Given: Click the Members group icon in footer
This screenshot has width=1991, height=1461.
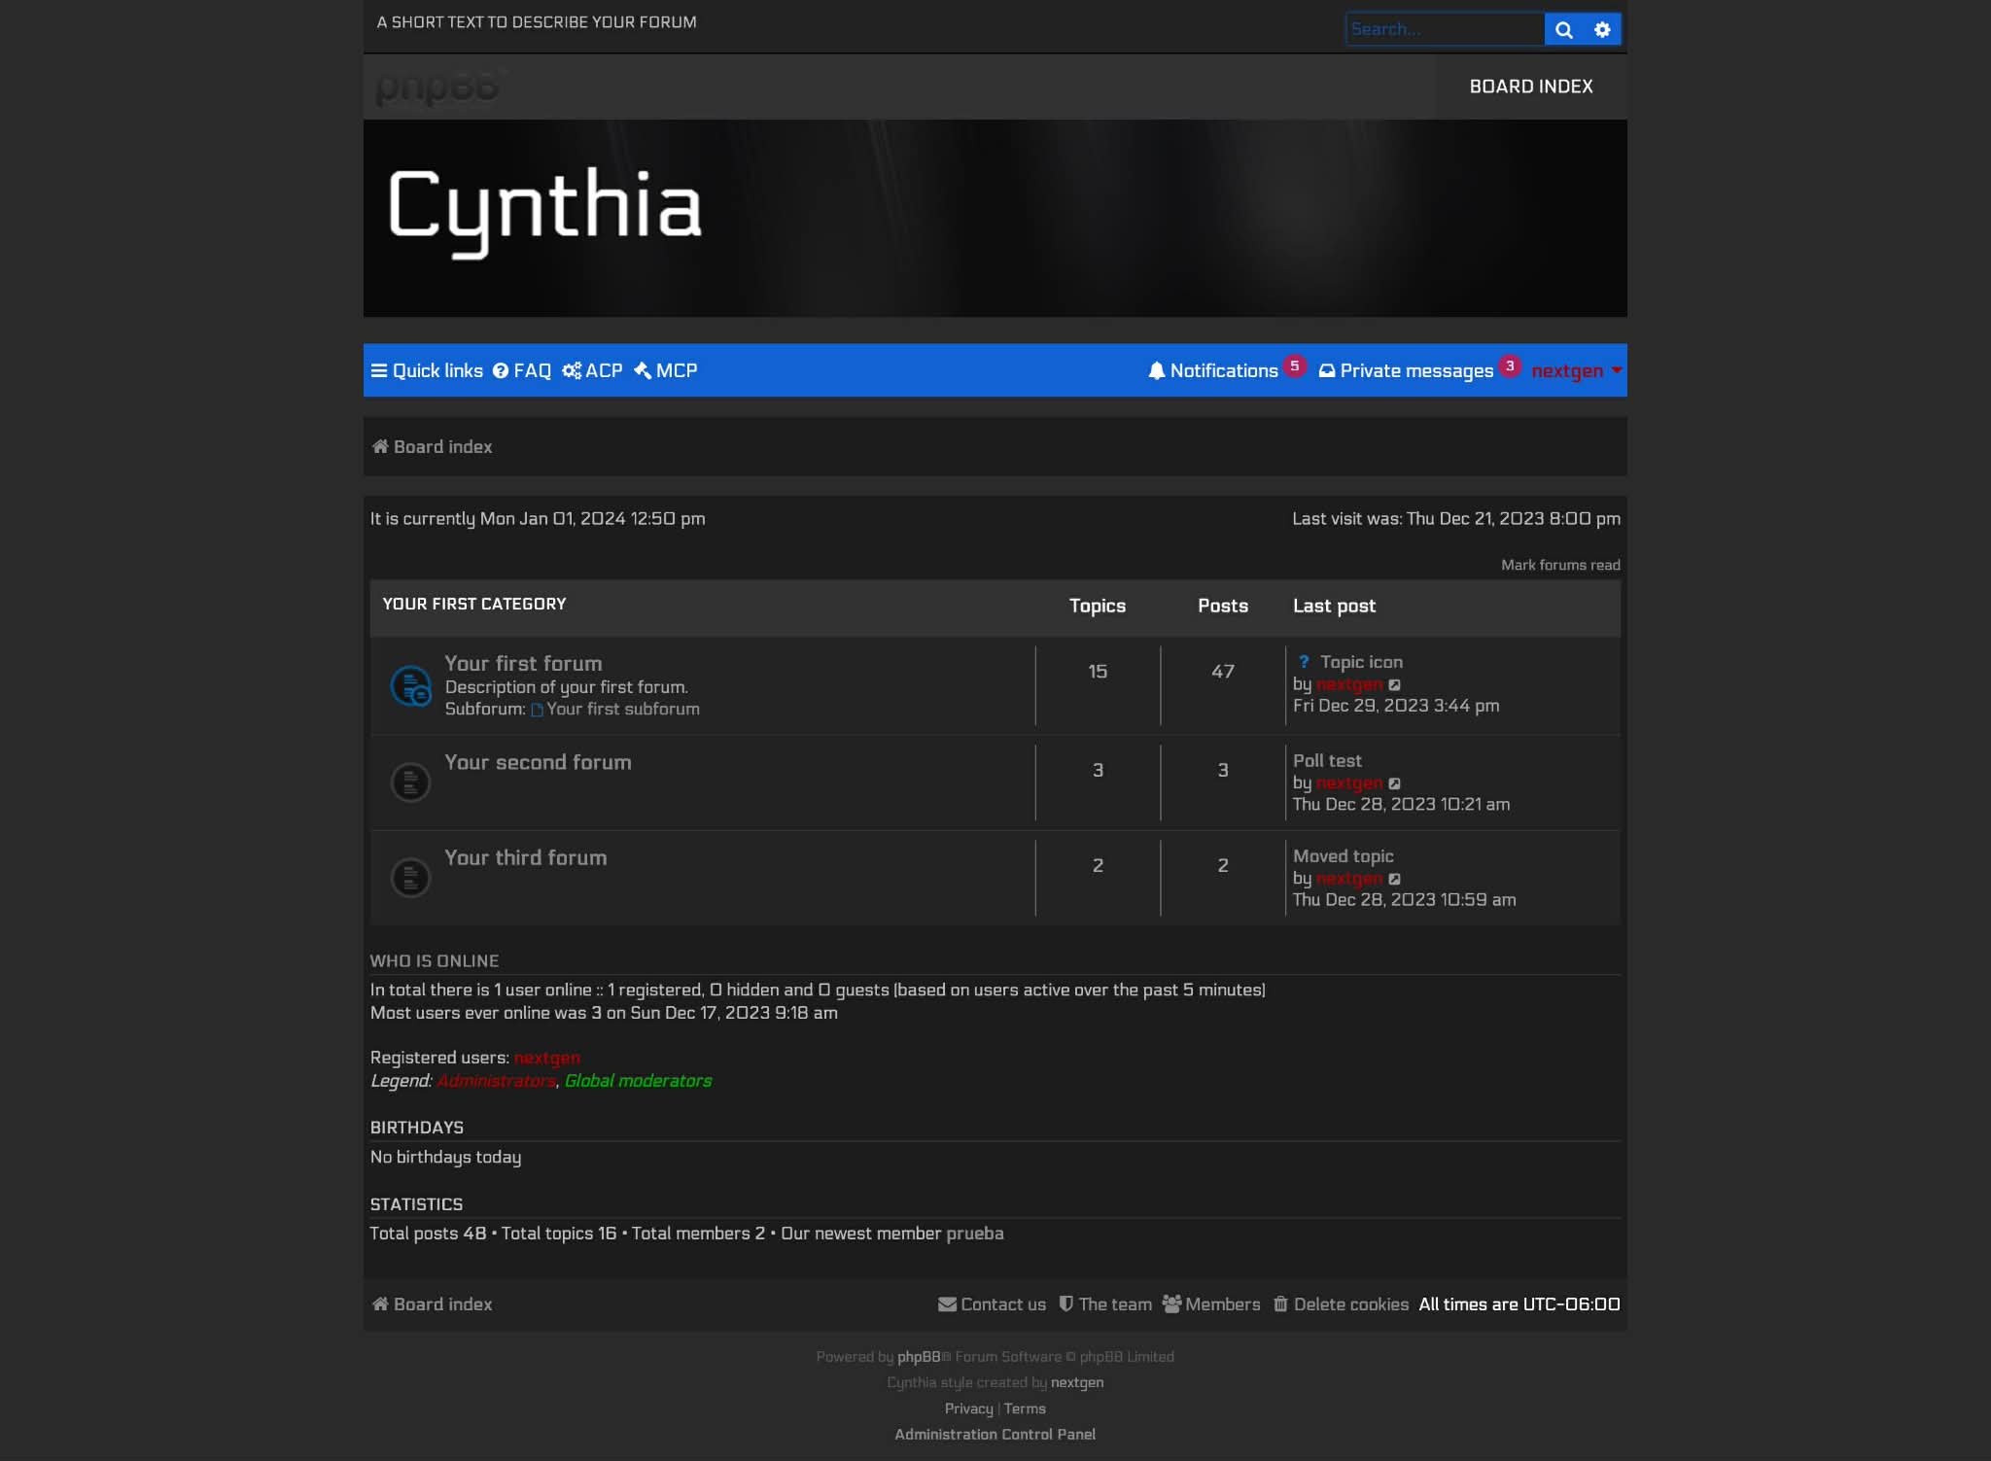Looking at the screenshot, I should 1171,1304.
